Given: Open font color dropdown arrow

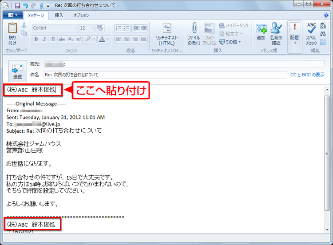Looking at the screenshot, I should [108, 39].
